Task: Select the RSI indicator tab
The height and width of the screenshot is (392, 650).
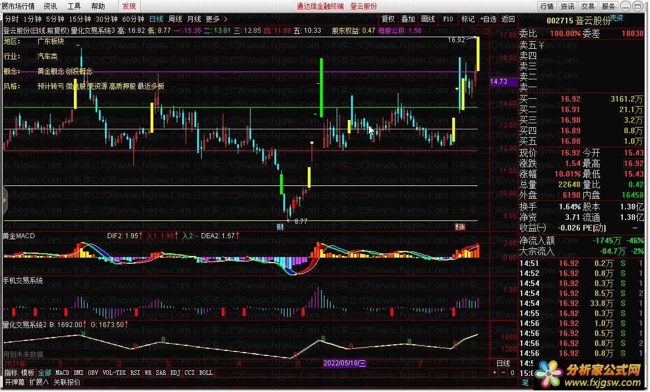Action: click(x=136, y=373)
